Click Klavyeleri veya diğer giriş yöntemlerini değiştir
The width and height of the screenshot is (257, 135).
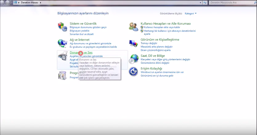165,59
